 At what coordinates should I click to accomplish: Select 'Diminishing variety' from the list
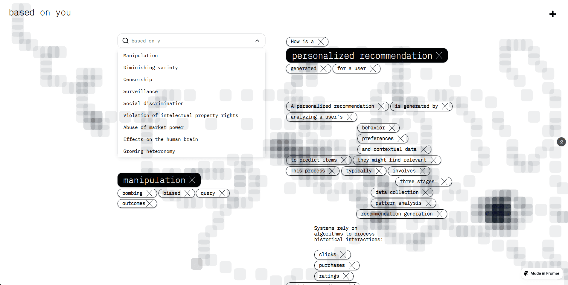[x=191, y=68]
